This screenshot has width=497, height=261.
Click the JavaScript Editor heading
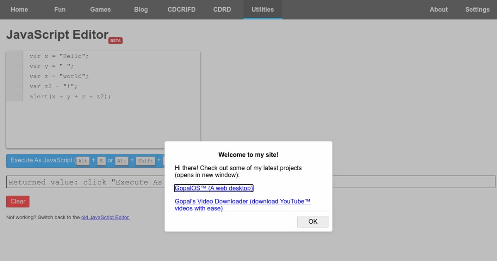pos(57,35)
